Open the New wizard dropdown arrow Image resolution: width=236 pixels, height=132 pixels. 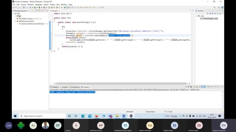16,7
